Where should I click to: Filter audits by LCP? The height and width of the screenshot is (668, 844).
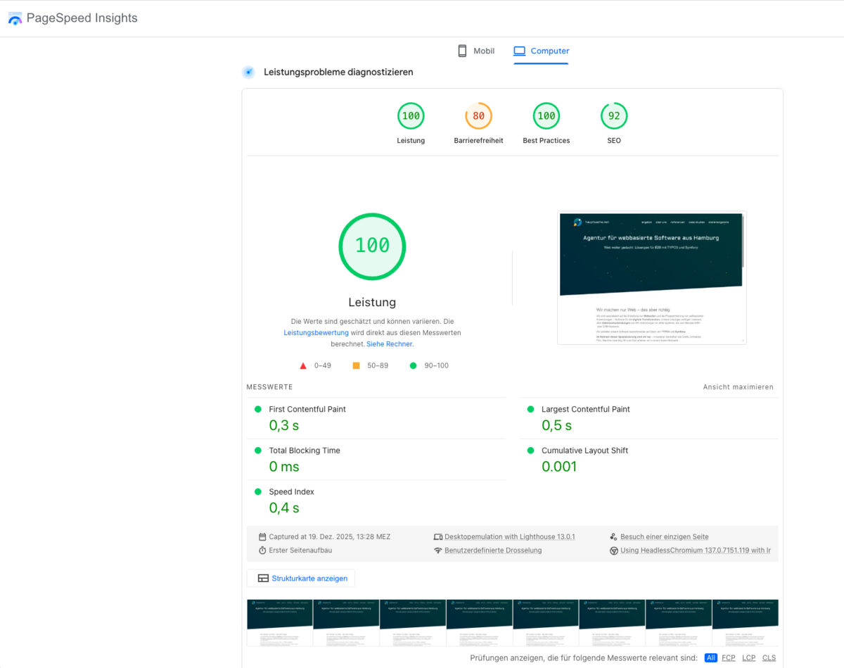click(x=748, y=658)
